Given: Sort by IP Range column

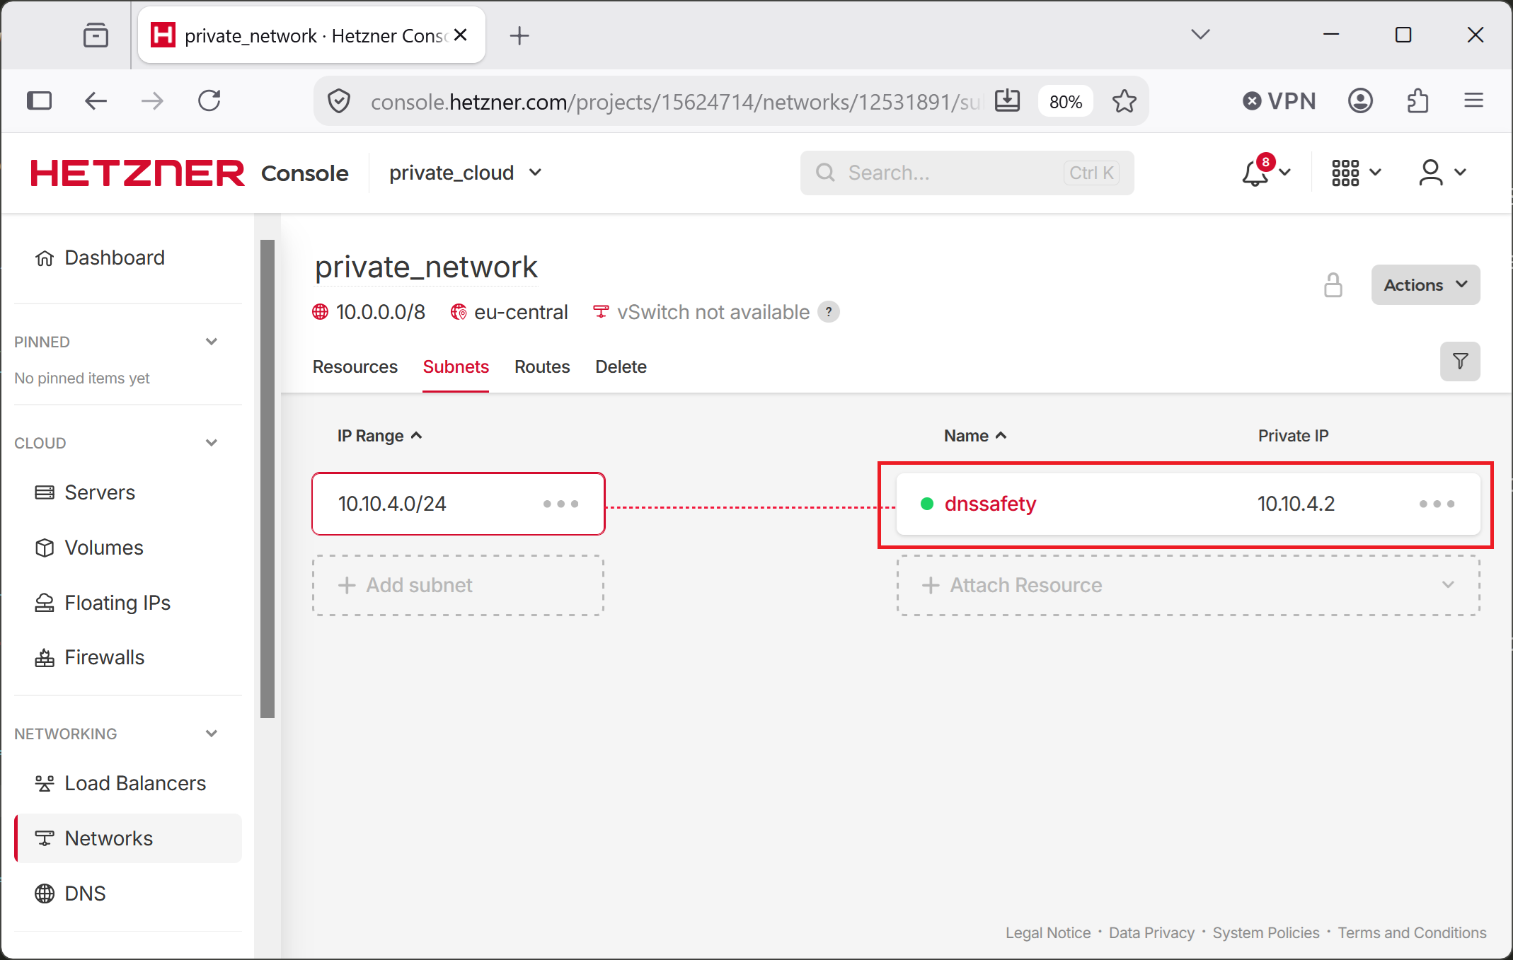Looking at the screenshot, I should point(379,436).
